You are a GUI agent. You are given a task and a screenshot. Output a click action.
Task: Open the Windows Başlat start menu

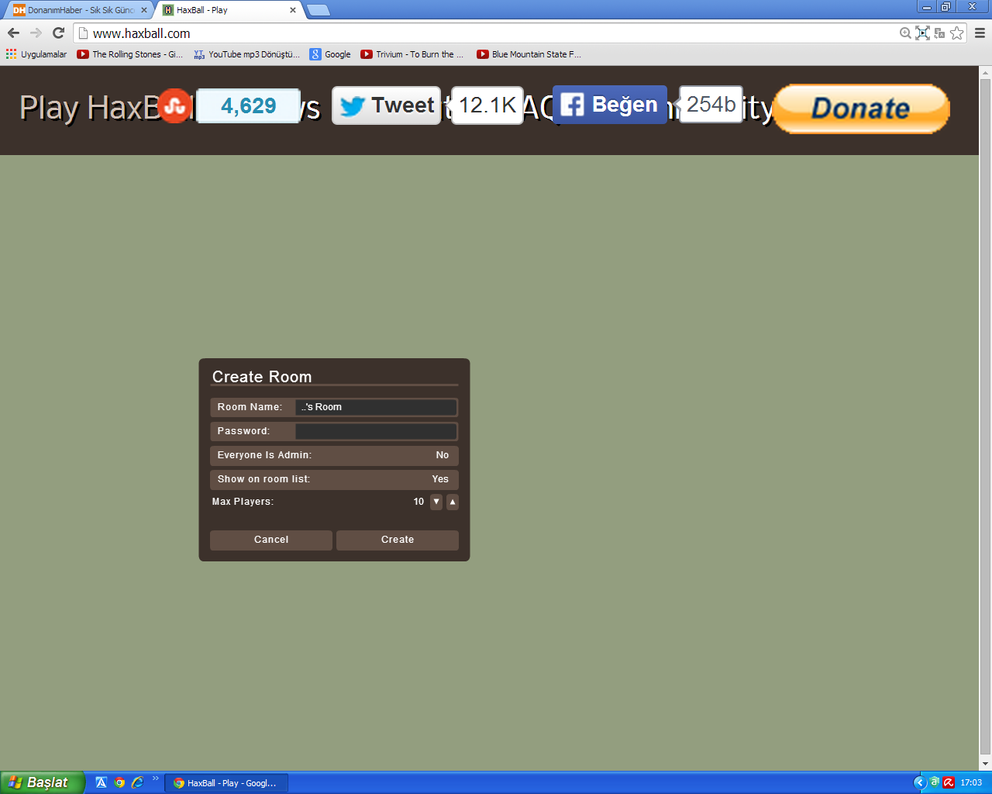(42, 782)
